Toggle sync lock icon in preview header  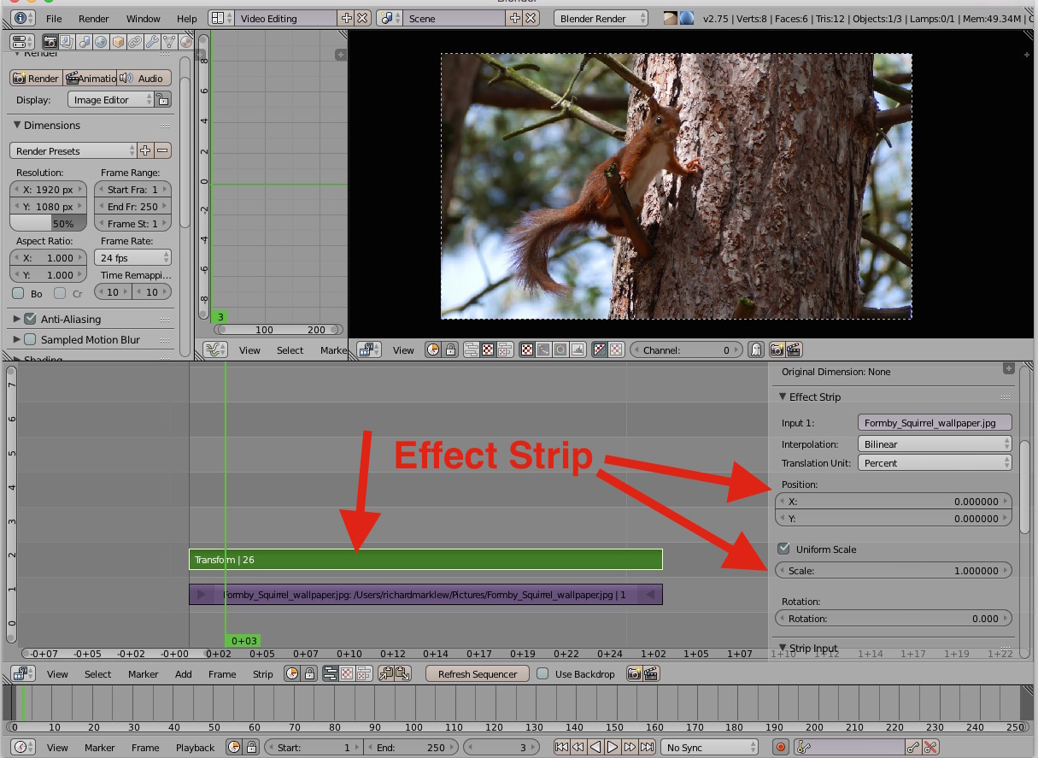point(449,350)
